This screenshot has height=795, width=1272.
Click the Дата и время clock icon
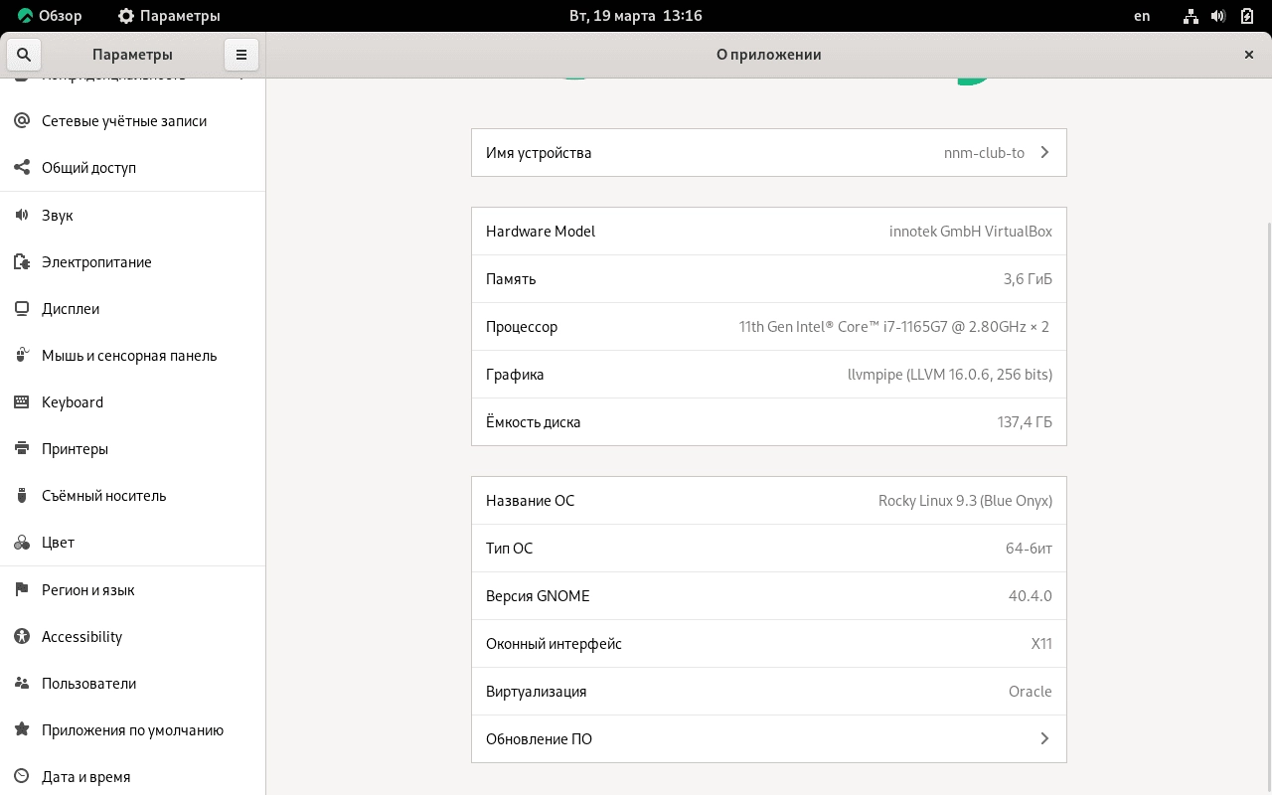pyautogui.click(x=22, y=776)
